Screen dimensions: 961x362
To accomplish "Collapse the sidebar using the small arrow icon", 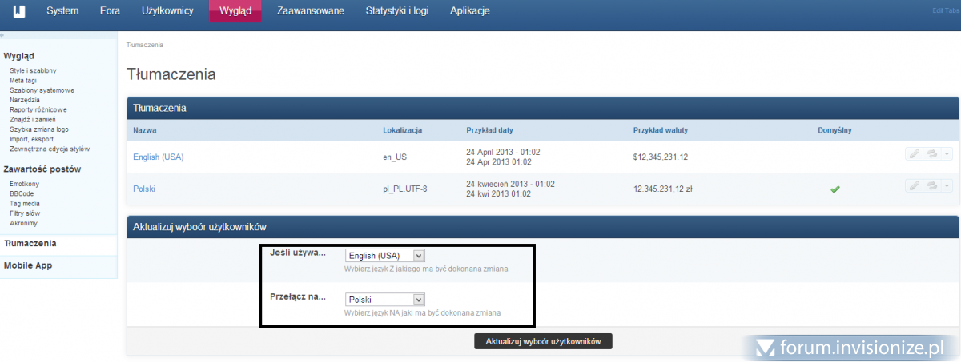I will [2, 36].
